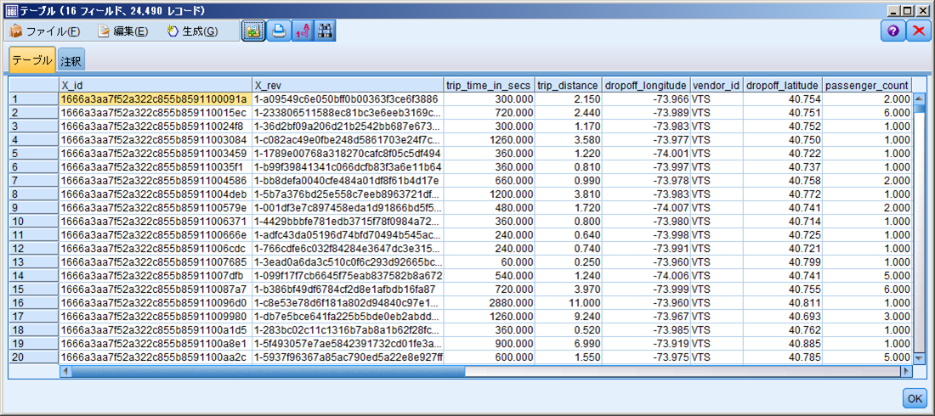This screenshot has width=935, height=416.
Task: Click trip time value 2880.000
Action: (x=489, y=302)
